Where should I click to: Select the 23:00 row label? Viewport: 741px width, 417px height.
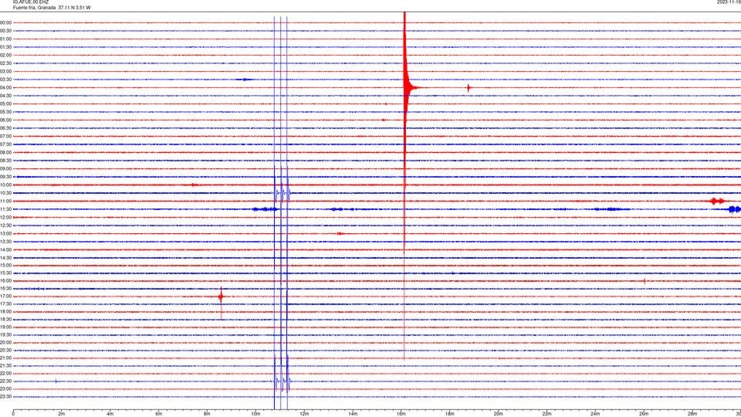coord(6,389)
